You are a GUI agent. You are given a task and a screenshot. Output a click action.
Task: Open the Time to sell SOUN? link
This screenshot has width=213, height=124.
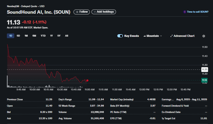(198, 12)
